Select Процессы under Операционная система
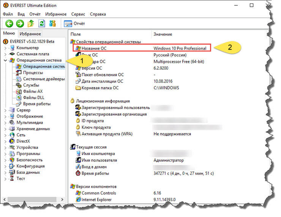281x217 pixels. click(x=33, y=73)
